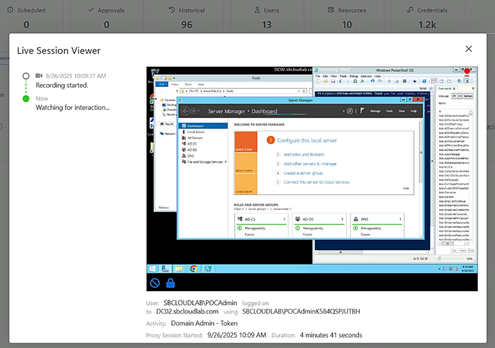Click Start PowerShell.exe icon in ISE toolbar
This screenshot has width=495, height=348.
(x=424, y=81)
